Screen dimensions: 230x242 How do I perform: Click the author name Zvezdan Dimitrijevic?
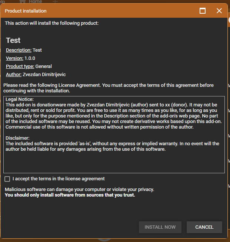44,75
